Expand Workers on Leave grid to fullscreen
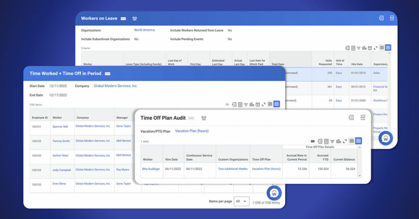The image size is (419, 219). pyautogui.click(x=376, y=48)
